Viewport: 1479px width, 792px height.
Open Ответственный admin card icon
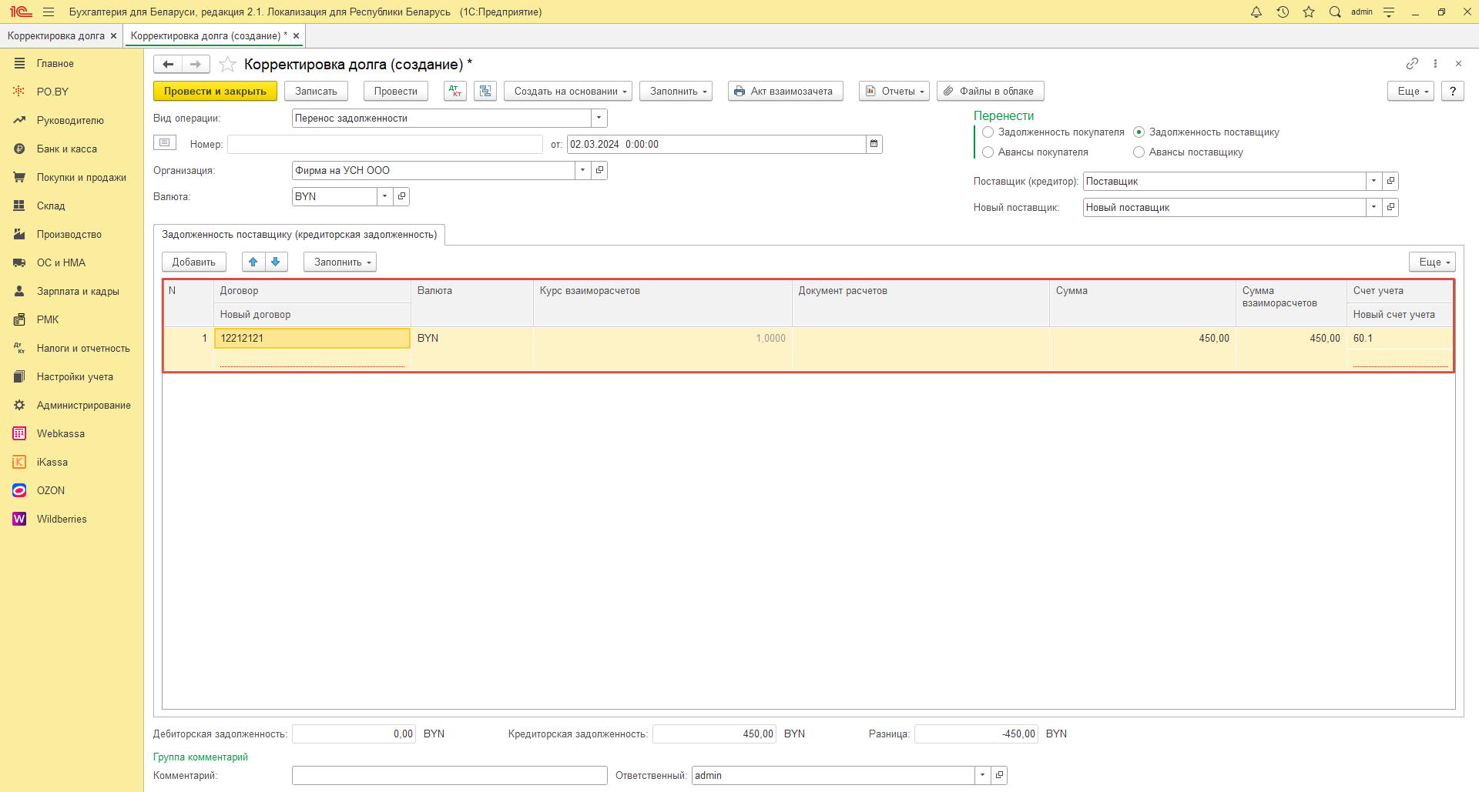coord(999,775)
